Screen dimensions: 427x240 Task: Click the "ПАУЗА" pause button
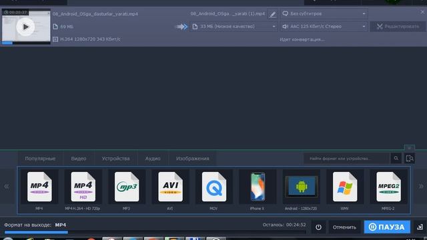pyautogui.click(x=387, y=227)
